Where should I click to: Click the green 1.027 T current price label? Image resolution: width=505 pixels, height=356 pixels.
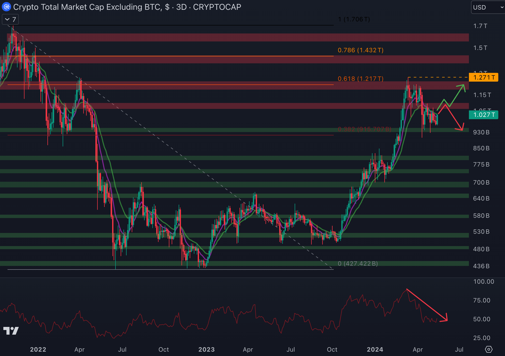[483, 115]
